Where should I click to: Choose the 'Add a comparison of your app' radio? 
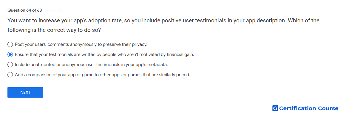pyautogui.click(x=10, y=75)
